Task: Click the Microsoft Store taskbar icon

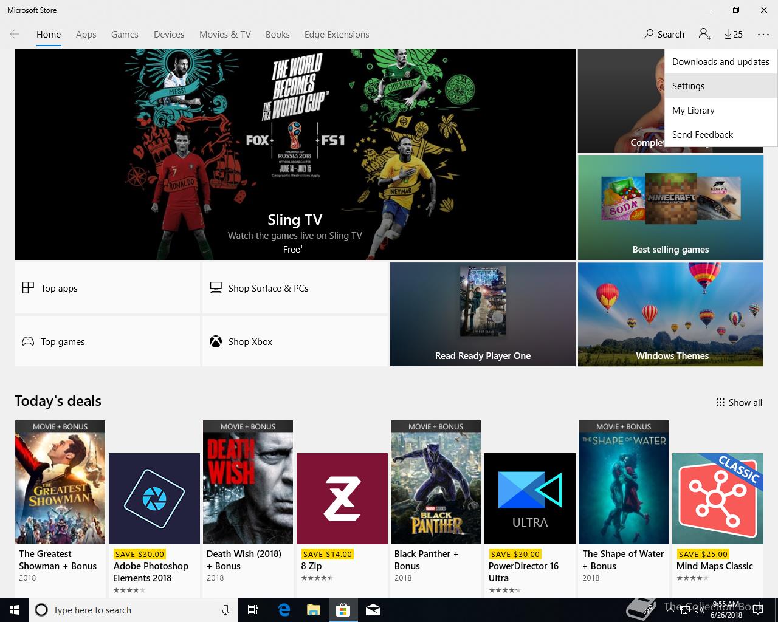Action: pos(343,610)
